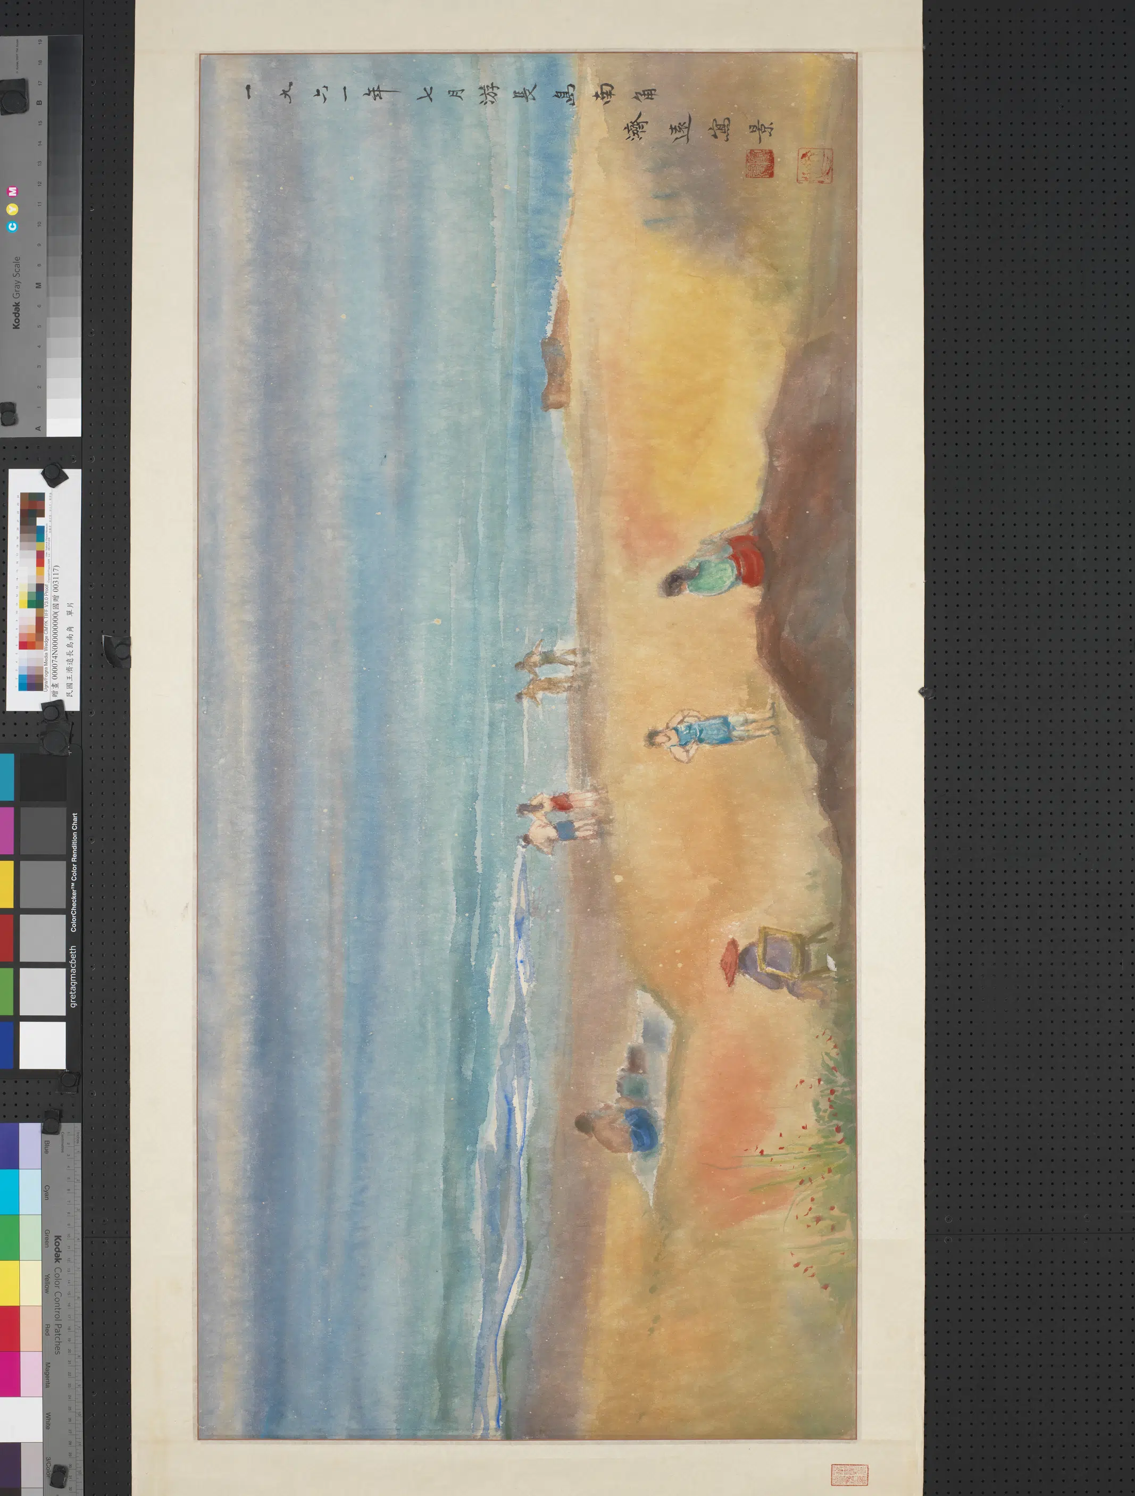Click the letter "B" on the gray scale

click(38, 102)
